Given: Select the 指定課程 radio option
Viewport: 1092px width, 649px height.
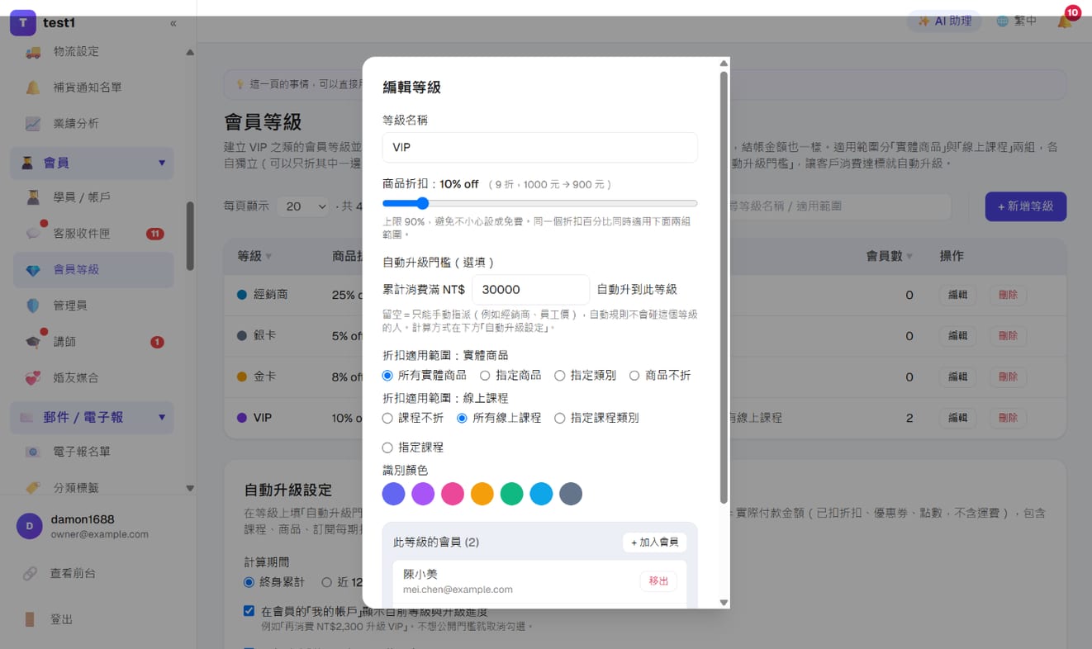Looking at the screenshot, I should pyautogui.click(x=387, y=448).
